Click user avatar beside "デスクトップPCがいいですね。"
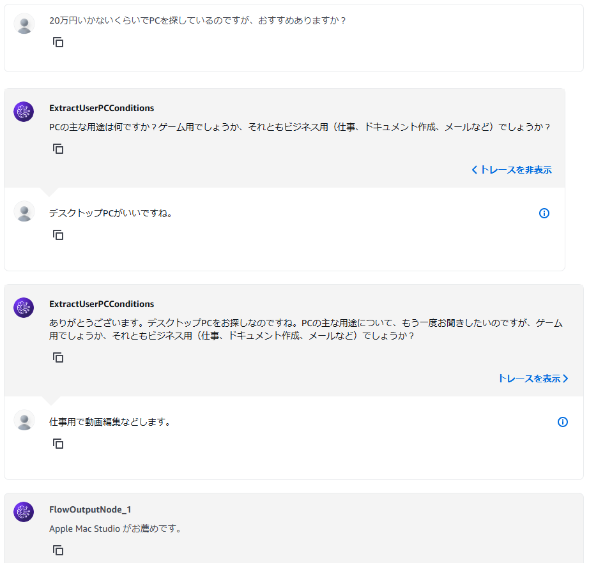 click(24, 211)
